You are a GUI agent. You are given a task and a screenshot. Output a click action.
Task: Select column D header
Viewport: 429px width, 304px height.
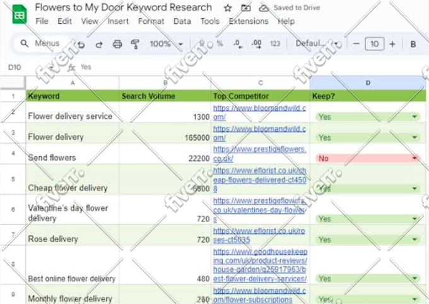pyautogui.click(x=368, y=83)
